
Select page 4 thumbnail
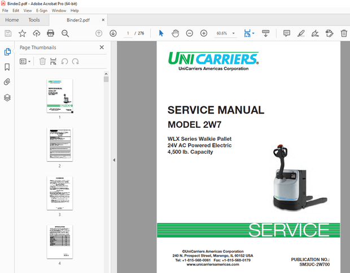(x=60, y=242)
